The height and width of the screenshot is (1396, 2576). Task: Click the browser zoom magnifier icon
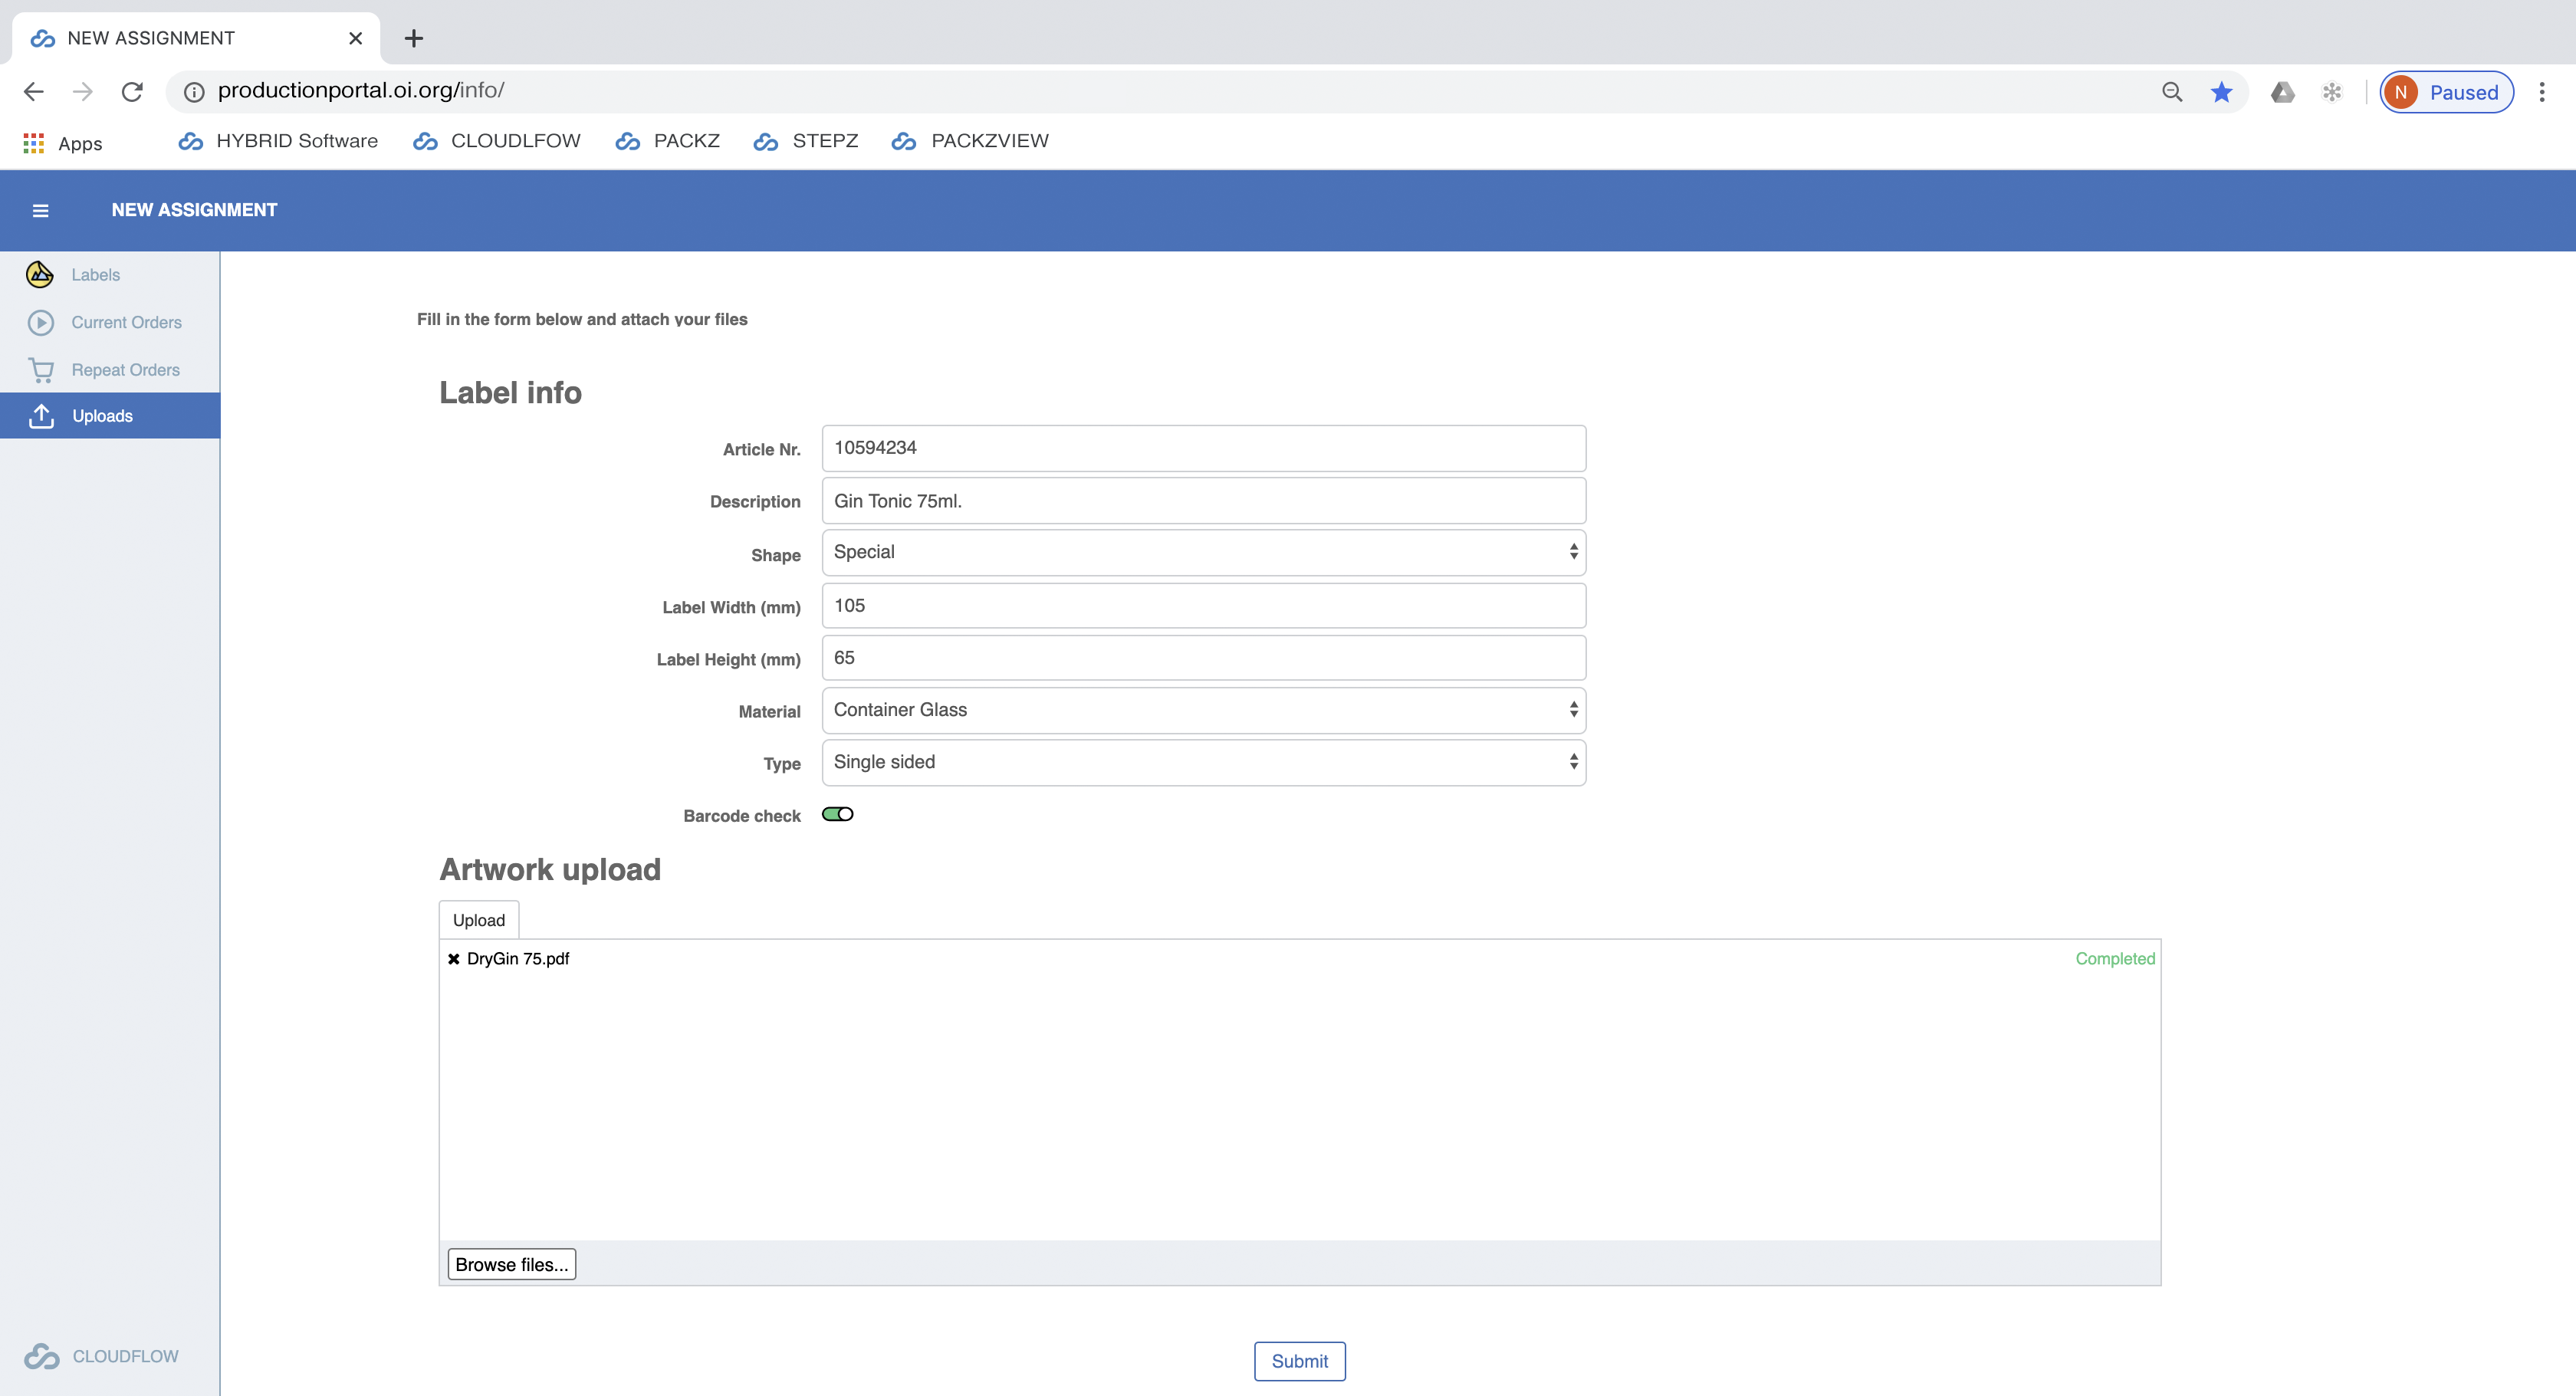click(x=2171, y=92)
